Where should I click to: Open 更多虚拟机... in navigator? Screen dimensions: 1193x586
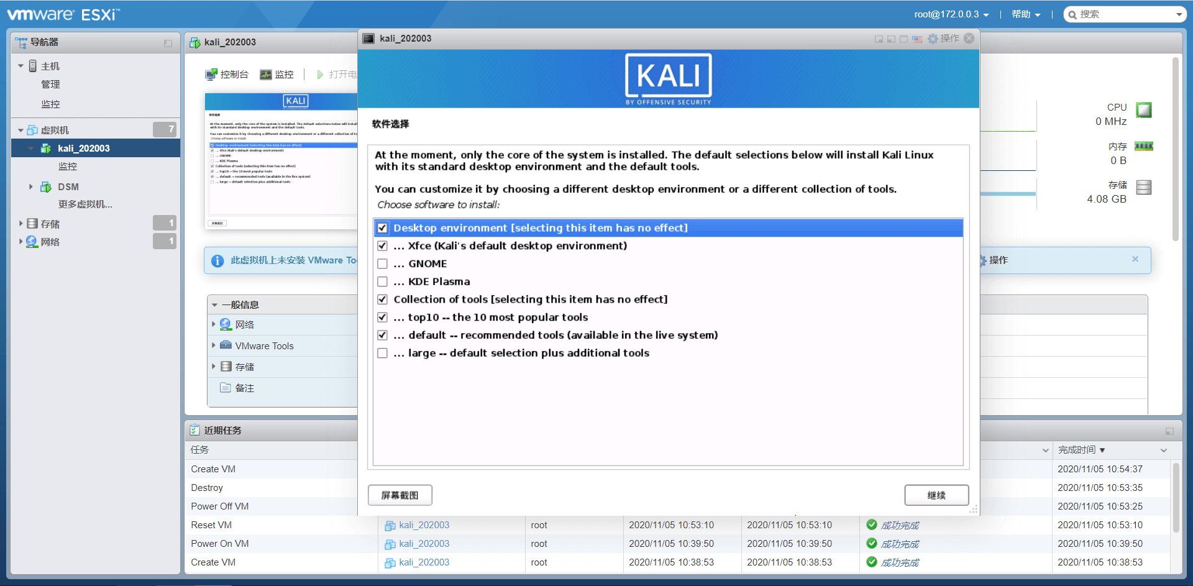coord(85,204)
